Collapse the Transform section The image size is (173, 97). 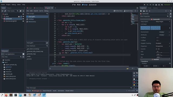[x=145, y=61]
